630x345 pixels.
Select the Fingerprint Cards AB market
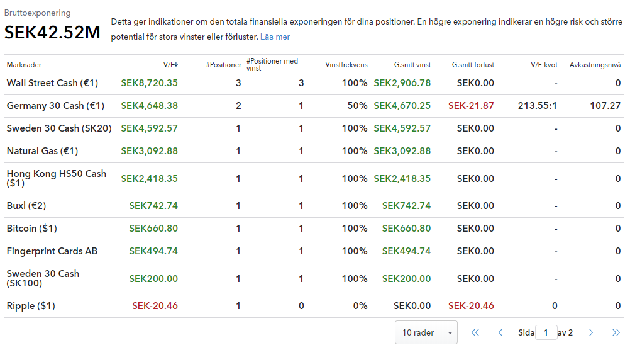pos(52,251)
